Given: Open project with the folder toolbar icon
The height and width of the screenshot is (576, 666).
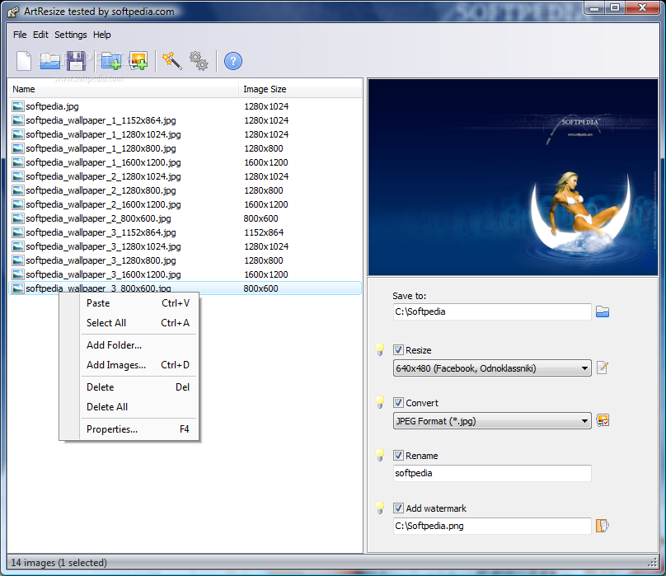Looking at the screenshot, I should [x=50, y=61].
